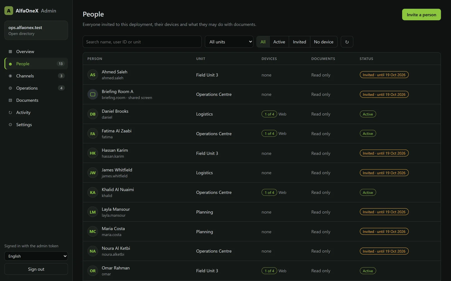Click the Omar Rahman name
The image size is (451, 281).
tap(116, 268)
